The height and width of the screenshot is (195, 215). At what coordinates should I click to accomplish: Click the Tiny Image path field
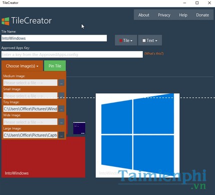tap(30, 109)
